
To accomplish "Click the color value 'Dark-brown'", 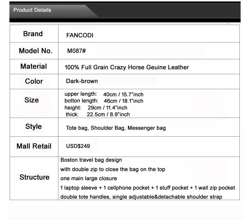I will pyautogui.click(x=82, y=81).
